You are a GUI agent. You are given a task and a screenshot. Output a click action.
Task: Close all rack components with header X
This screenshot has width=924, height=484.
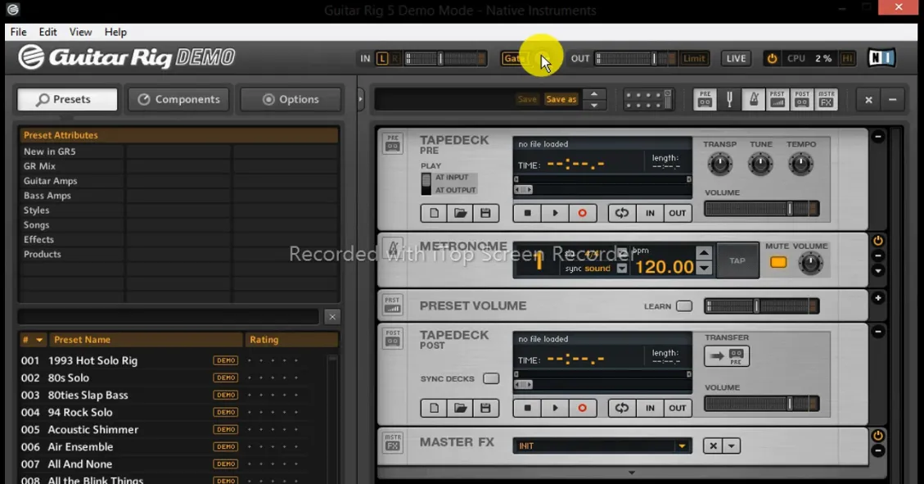tap(868, 100)
